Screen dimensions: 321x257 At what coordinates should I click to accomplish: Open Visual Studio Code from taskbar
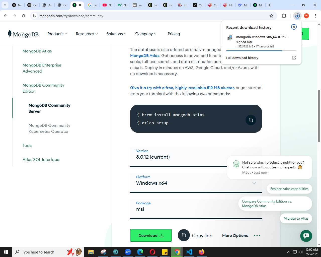[x=189, y=252]
